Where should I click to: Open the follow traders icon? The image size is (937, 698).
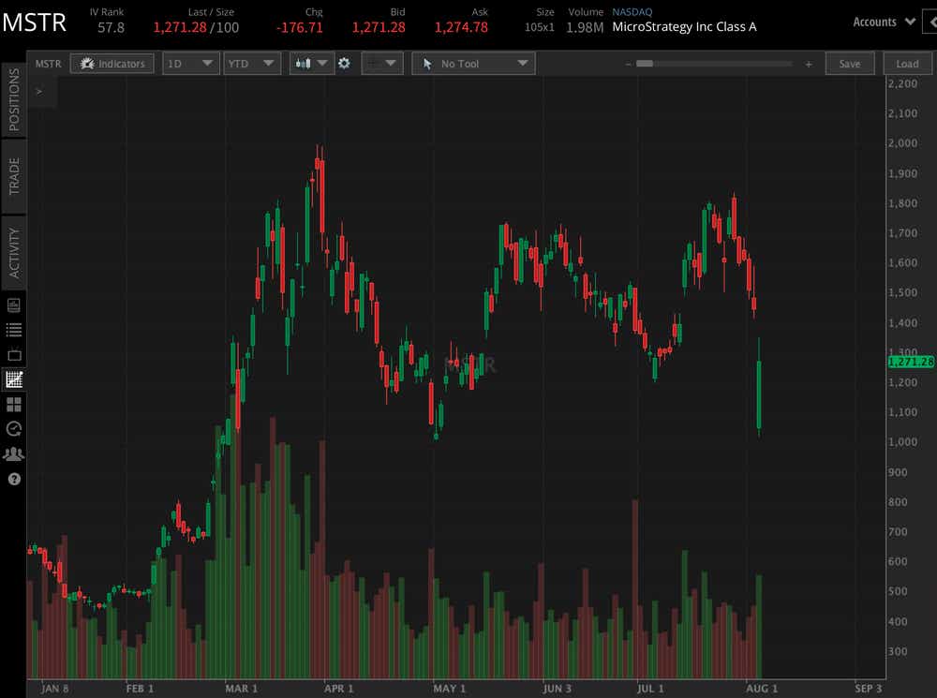point(13,453)
